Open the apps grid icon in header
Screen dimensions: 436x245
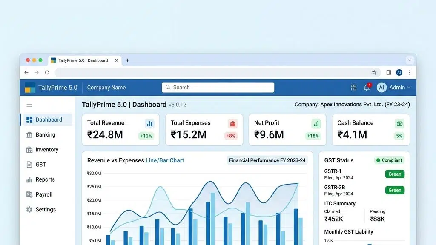point(353,88)
